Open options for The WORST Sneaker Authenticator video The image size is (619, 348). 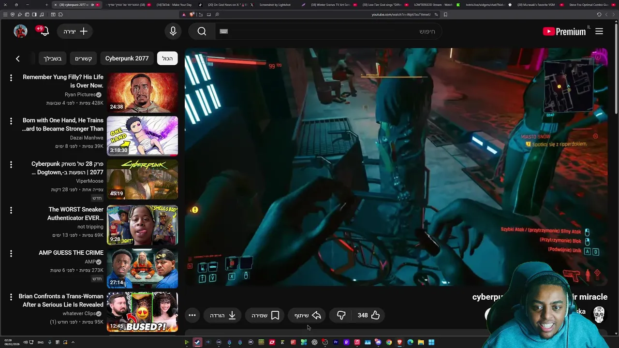(x=11, y=210)
